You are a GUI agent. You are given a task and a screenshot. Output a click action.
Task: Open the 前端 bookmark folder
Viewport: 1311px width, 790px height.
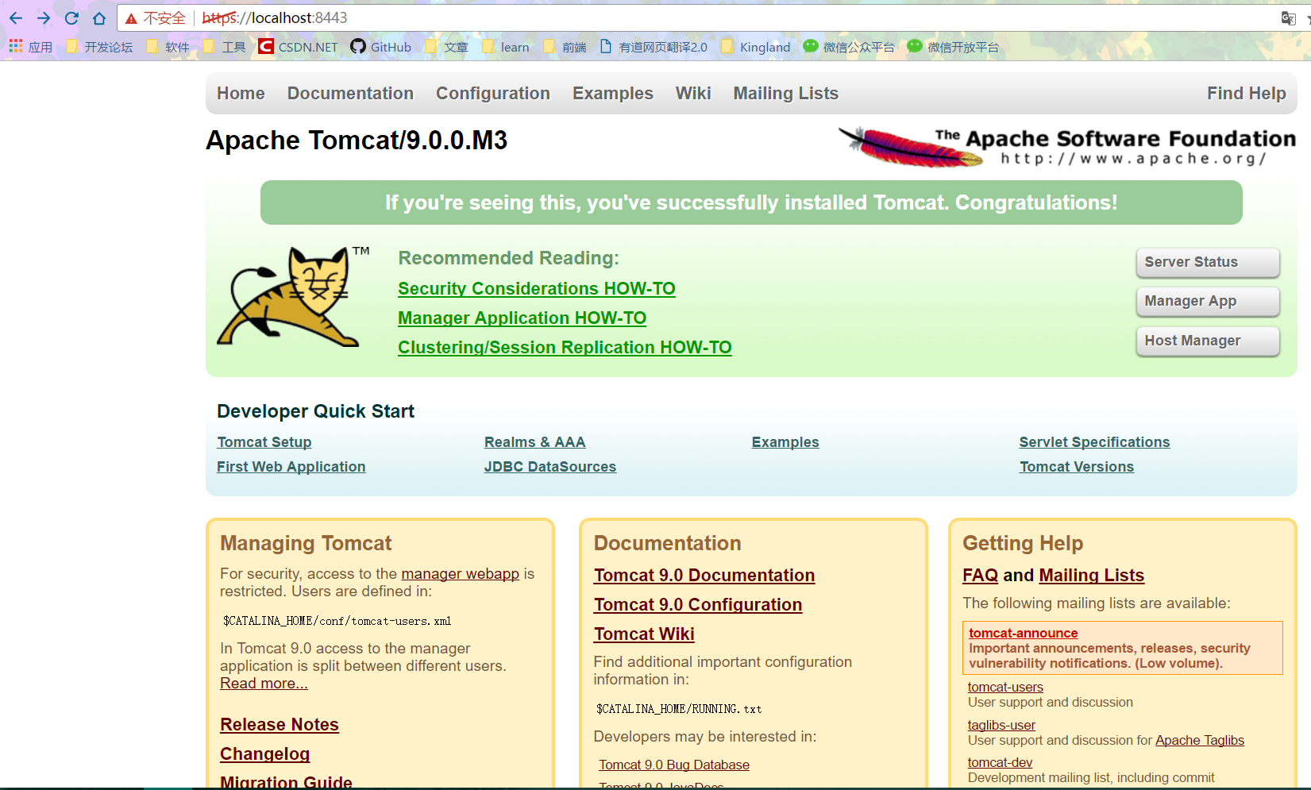[565, 47]
